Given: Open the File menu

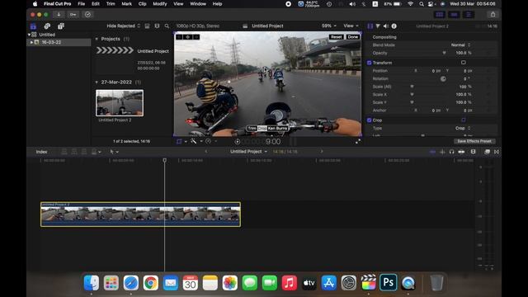Looking at the screenshot, I should 81,3.
